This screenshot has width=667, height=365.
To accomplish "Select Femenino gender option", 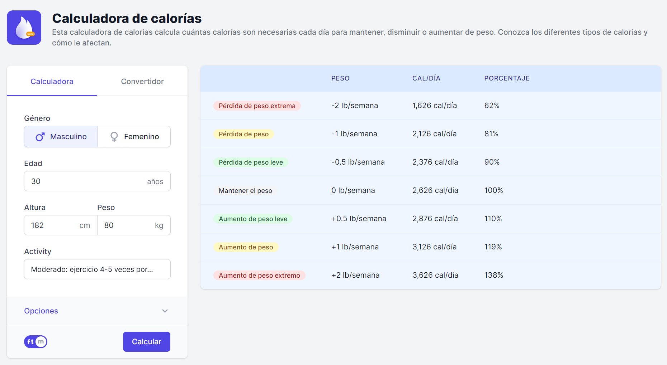I will coord(134,137).
